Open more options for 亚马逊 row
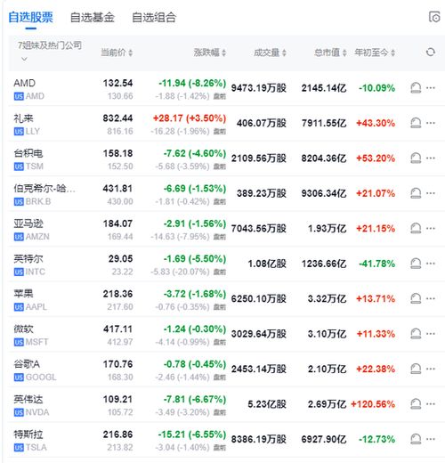The width and height of the screenshot is (445, 463). (431, 228)
